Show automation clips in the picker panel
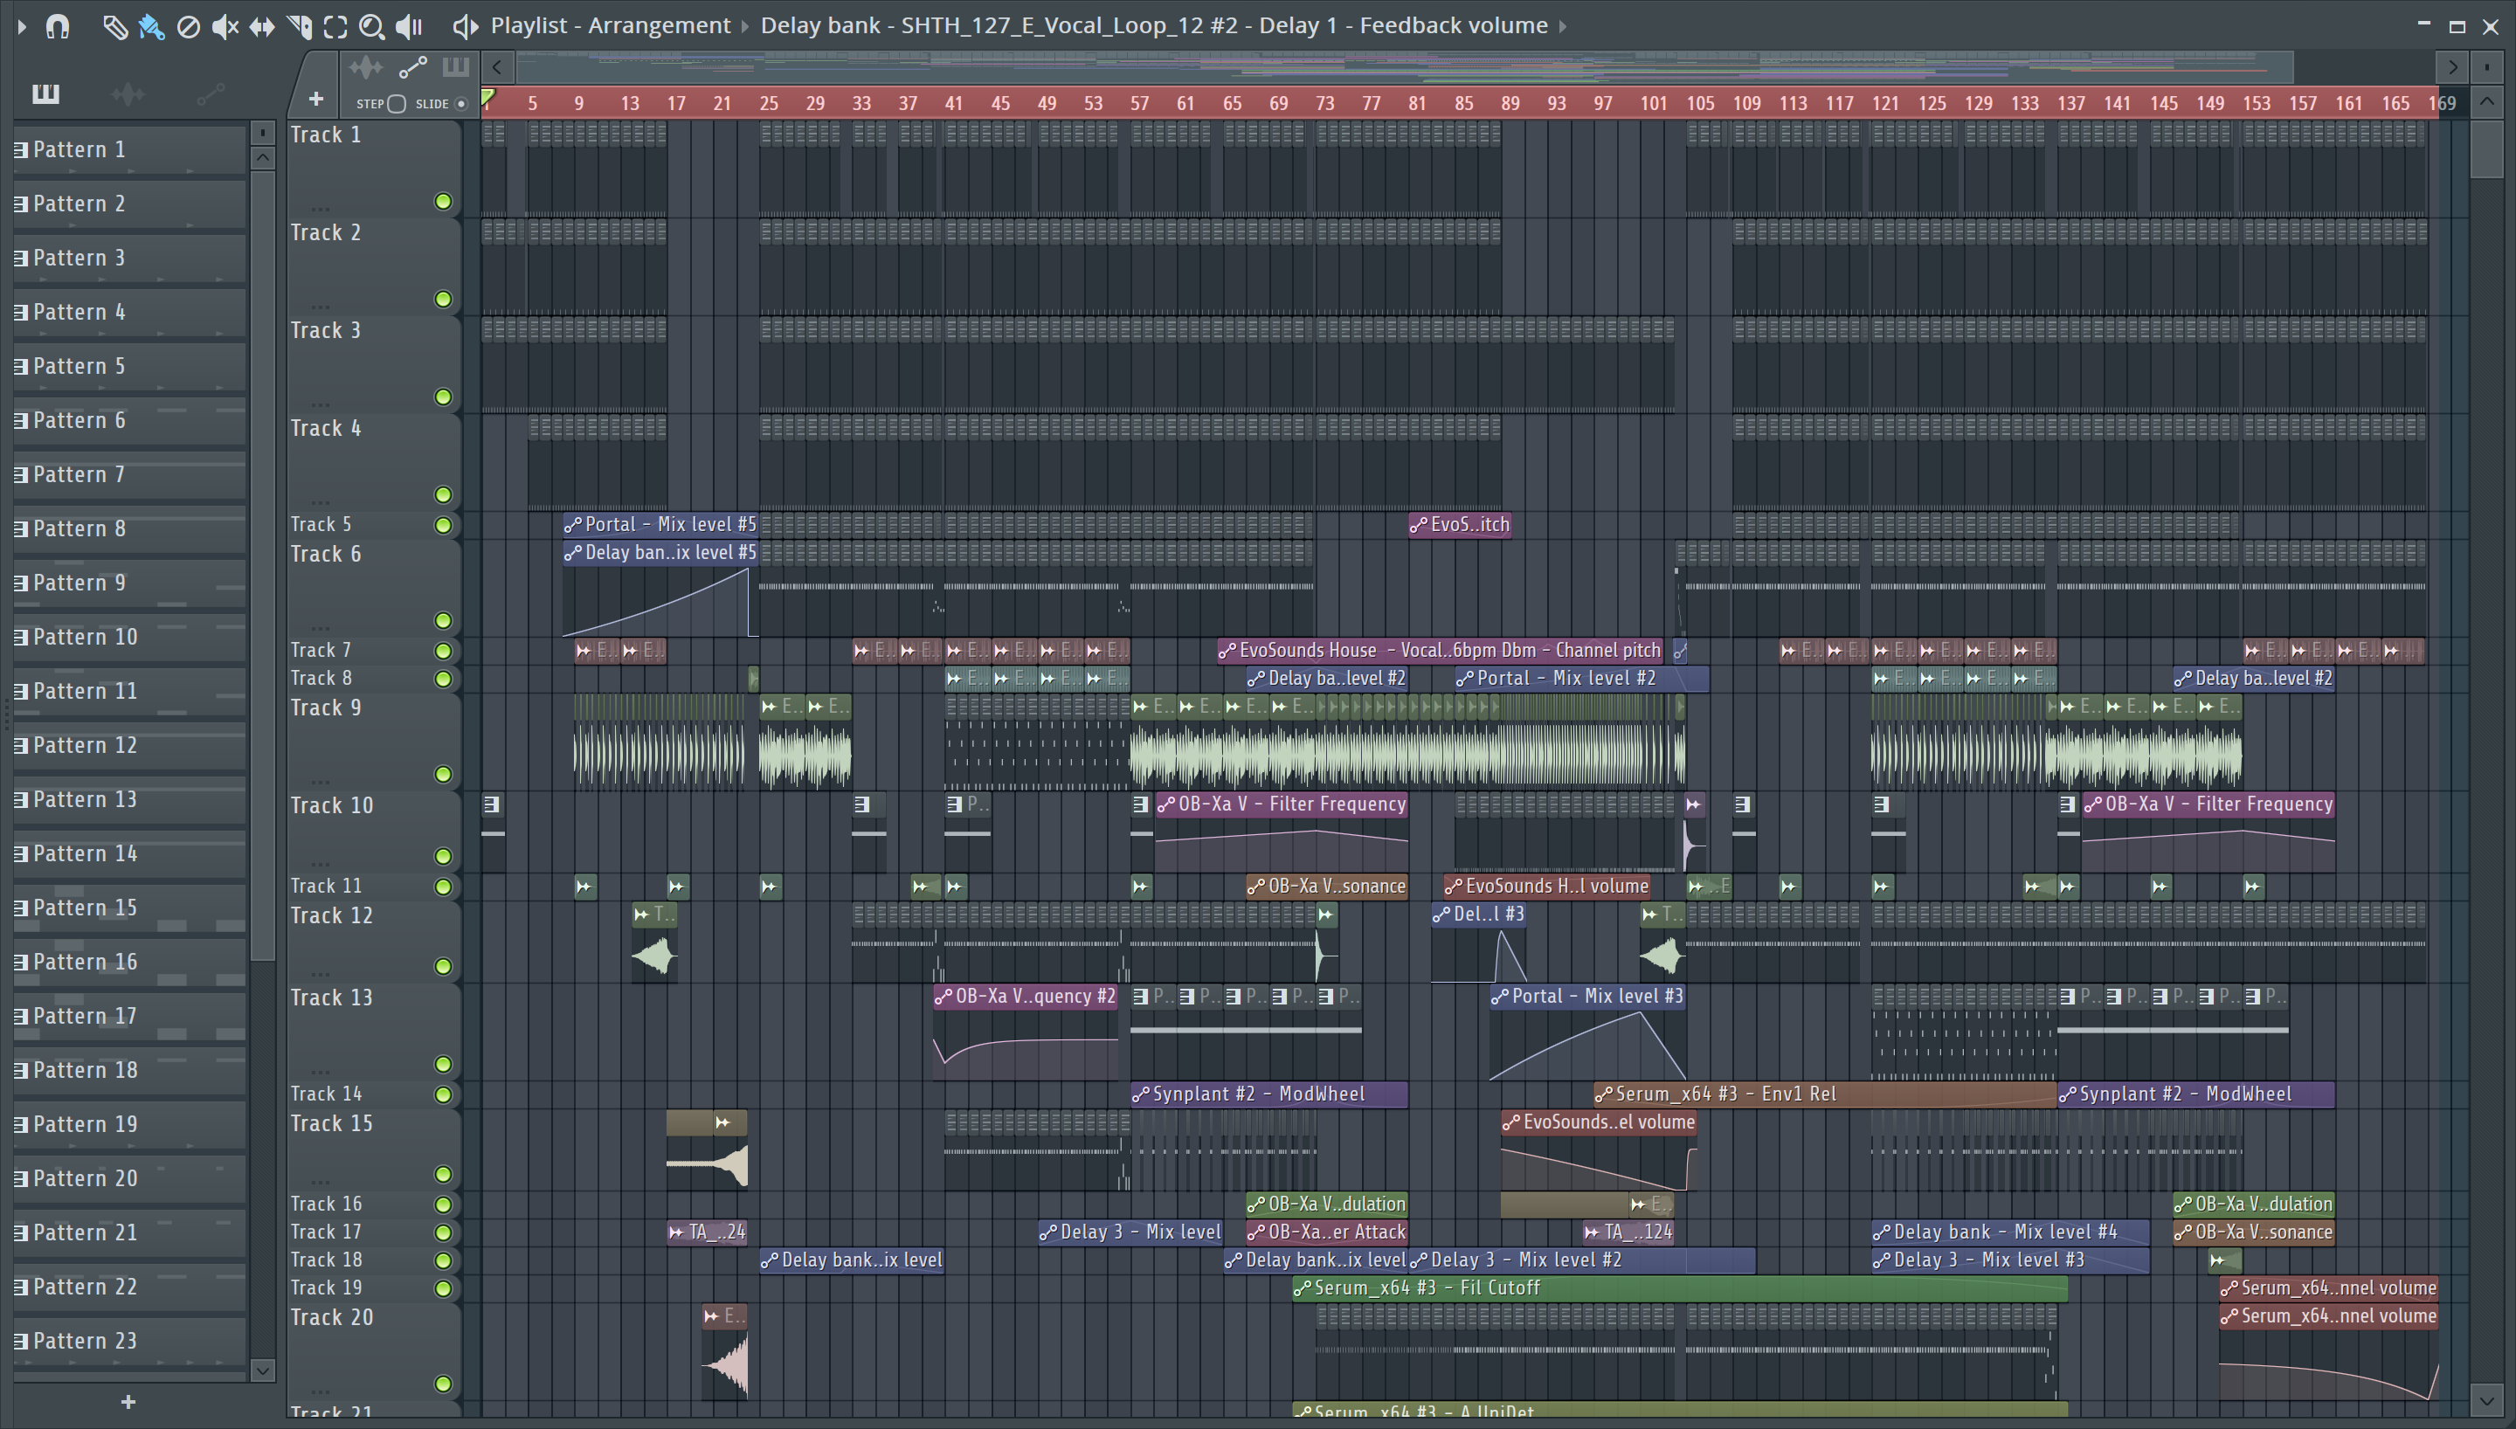The height and width of the screenshot is (1429, 2516). point(210,94)
